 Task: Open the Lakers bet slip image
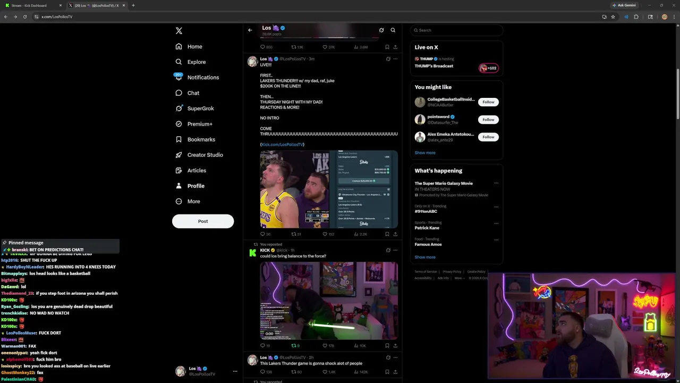363,189
